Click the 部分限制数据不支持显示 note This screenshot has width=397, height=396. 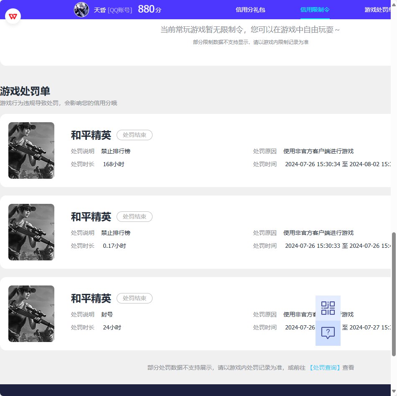click(x=251, y=42)
